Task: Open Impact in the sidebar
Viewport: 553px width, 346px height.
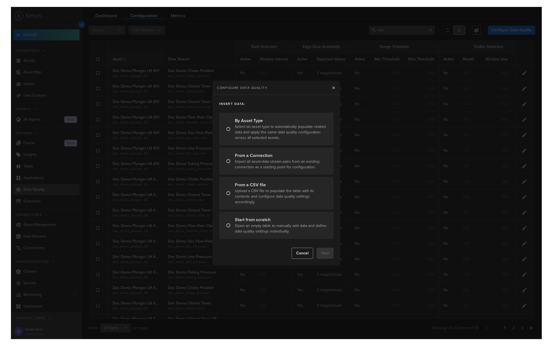Action: 46,84
